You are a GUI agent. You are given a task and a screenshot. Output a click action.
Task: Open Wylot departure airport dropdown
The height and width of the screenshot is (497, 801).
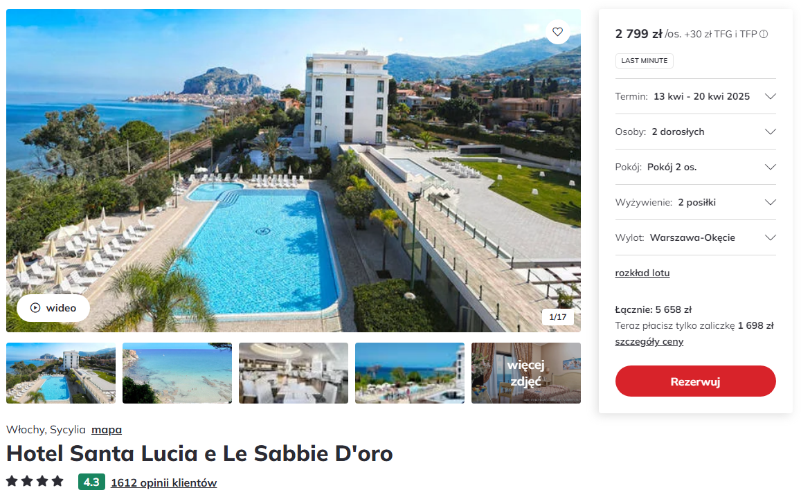(x=695, y=237)
